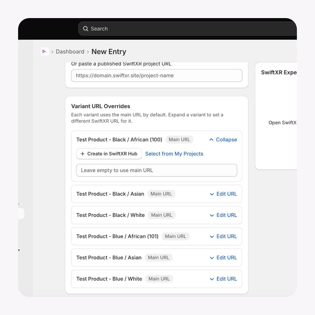Click the published SwiftXR project URL field
Viewport: 315px width, 315px height.
coord(157,76)
